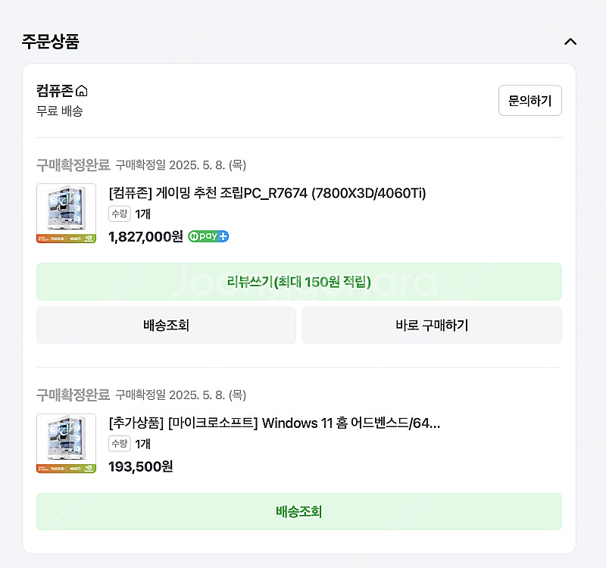
Task: Click the 바로 구매하기 button
Action: click(432, 326)
